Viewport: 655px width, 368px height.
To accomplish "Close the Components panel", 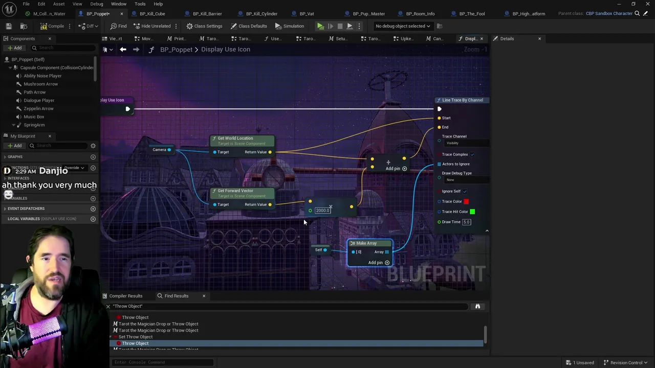I will point(50,39).
